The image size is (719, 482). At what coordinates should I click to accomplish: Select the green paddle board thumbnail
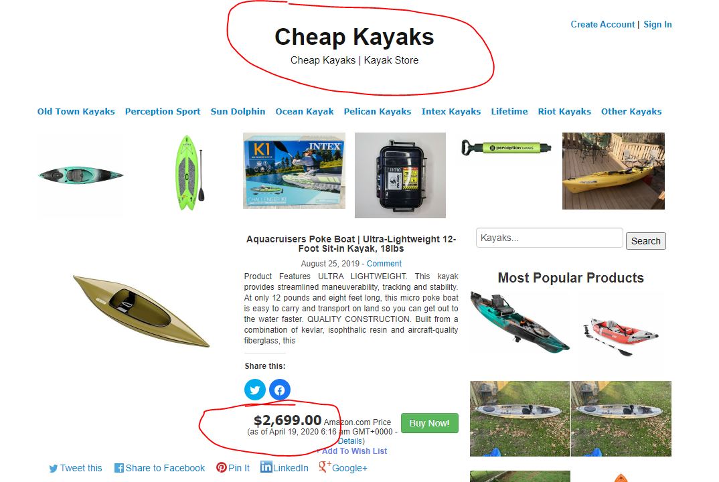(189, 173)
